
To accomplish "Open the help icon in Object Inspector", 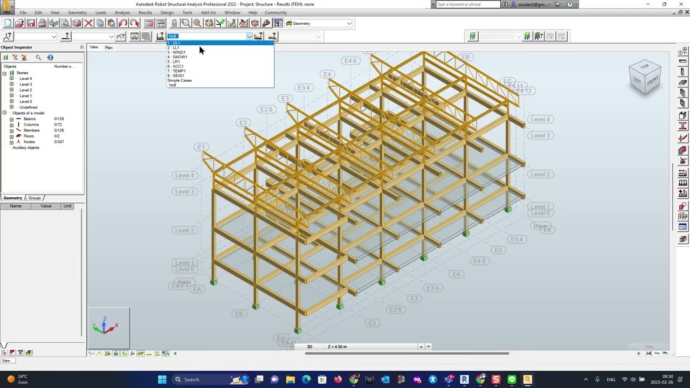I will [x=50, y=57].
